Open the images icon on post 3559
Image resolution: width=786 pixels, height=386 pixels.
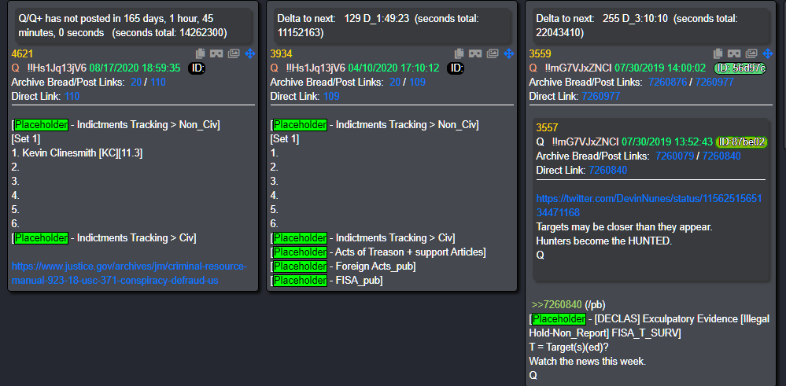751,53
